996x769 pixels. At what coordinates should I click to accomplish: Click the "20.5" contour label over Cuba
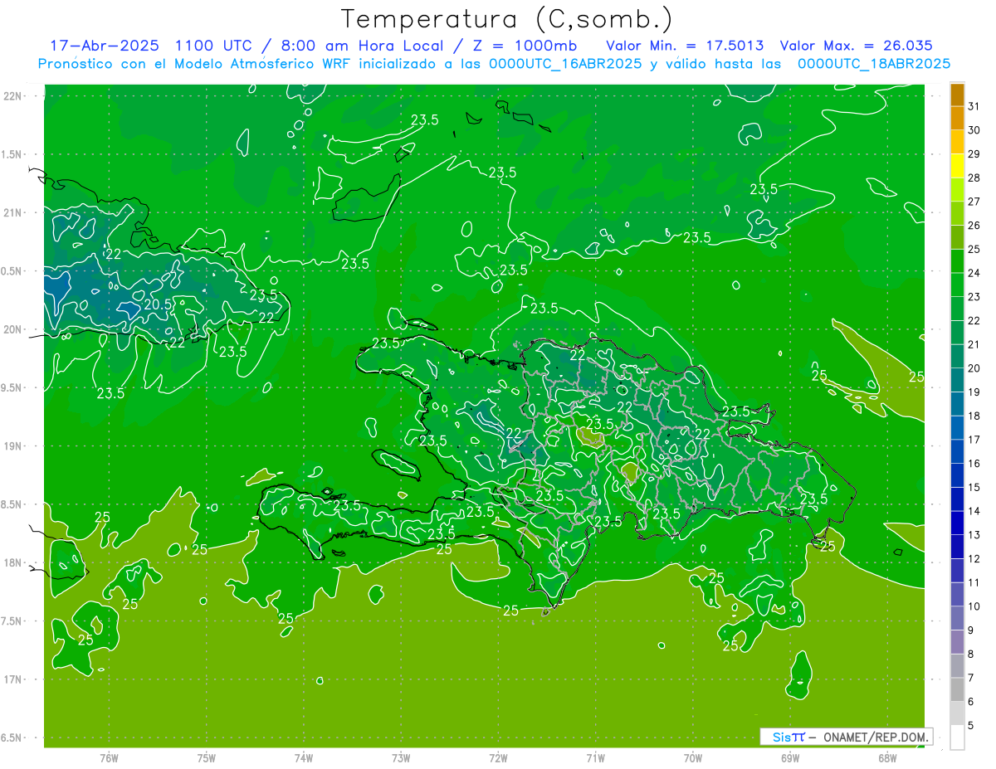tap(158, 304)
